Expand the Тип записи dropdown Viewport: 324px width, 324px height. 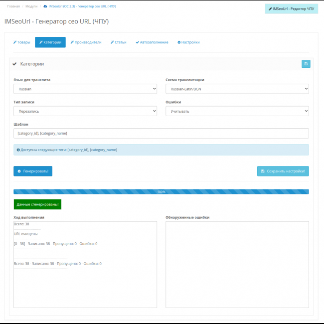click(85, 111)
